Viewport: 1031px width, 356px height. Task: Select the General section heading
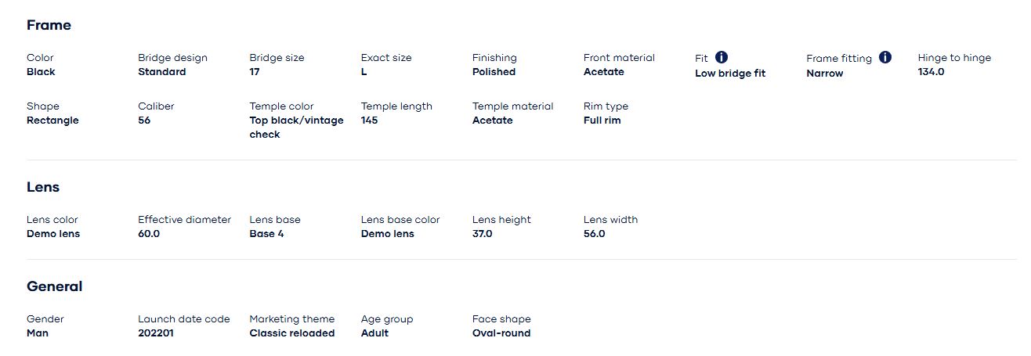(x=54, y=286)
